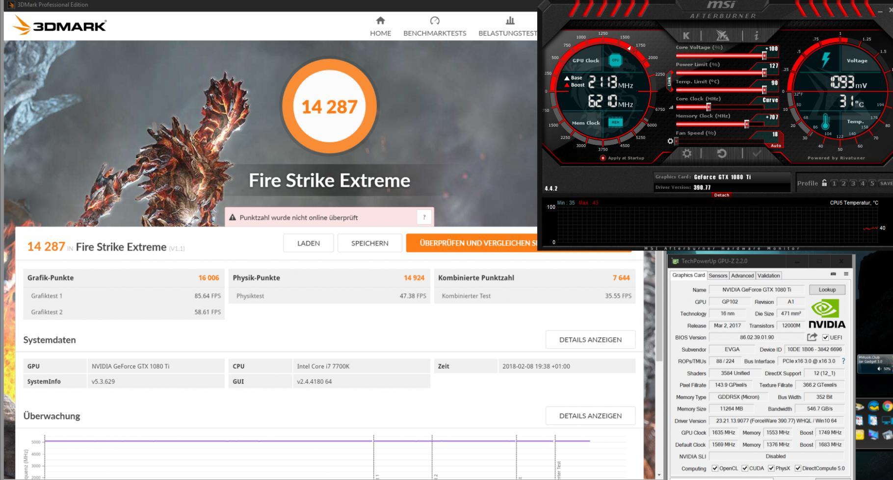Open the Benchmarktests gauge icon
Viewport: 893px width, 480px height.
[435, 21]
